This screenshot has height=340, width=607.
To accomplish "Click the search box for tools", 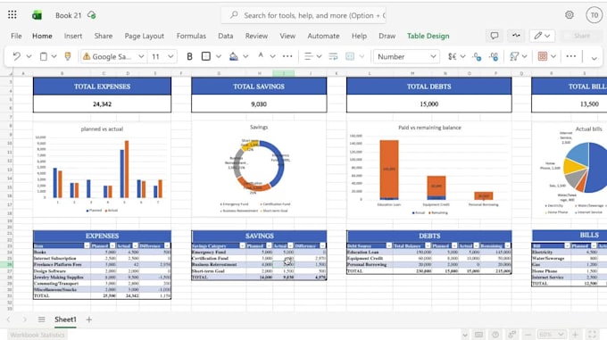I will tap(303, 15).
